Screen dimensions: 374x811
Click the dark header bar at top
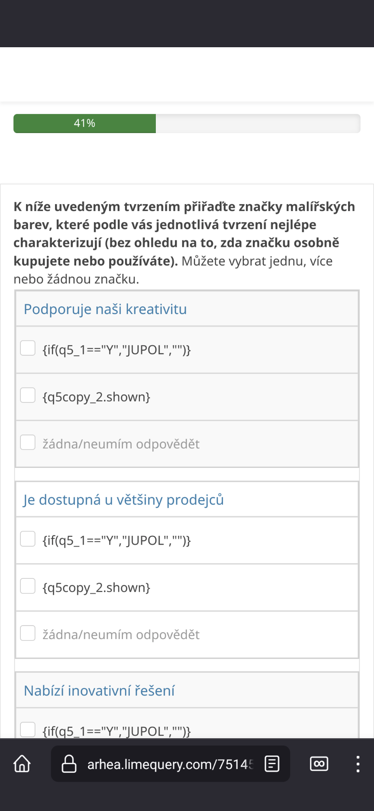(x=187, y=23)
